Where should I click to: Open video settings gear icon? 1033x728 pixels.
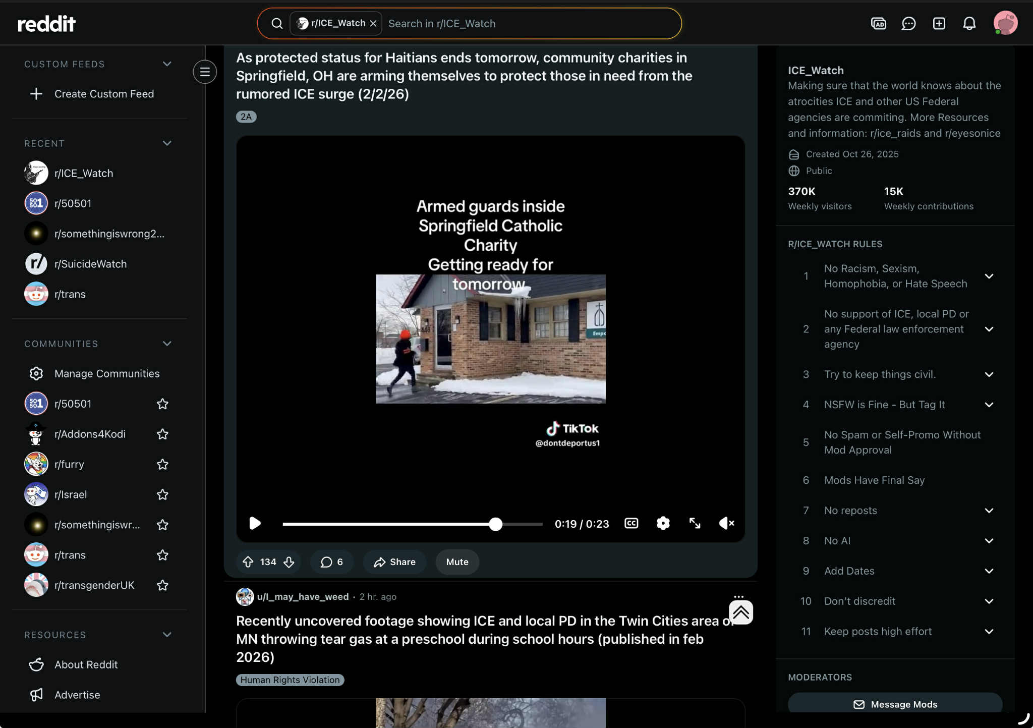(663, 524)
